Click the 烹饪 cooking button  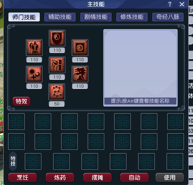tap(23, 177)
